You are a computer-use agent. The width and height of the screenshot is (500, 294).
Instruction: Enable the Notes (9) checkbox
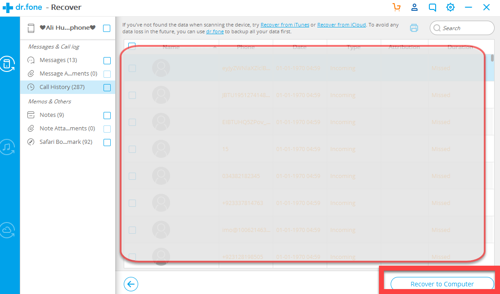[107, 116]
